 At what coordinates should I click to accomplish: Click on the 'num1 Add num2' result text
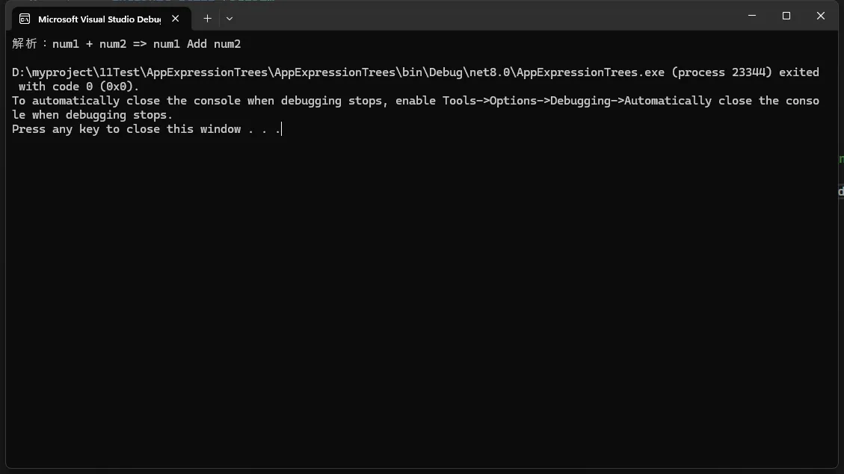(197, 44)
